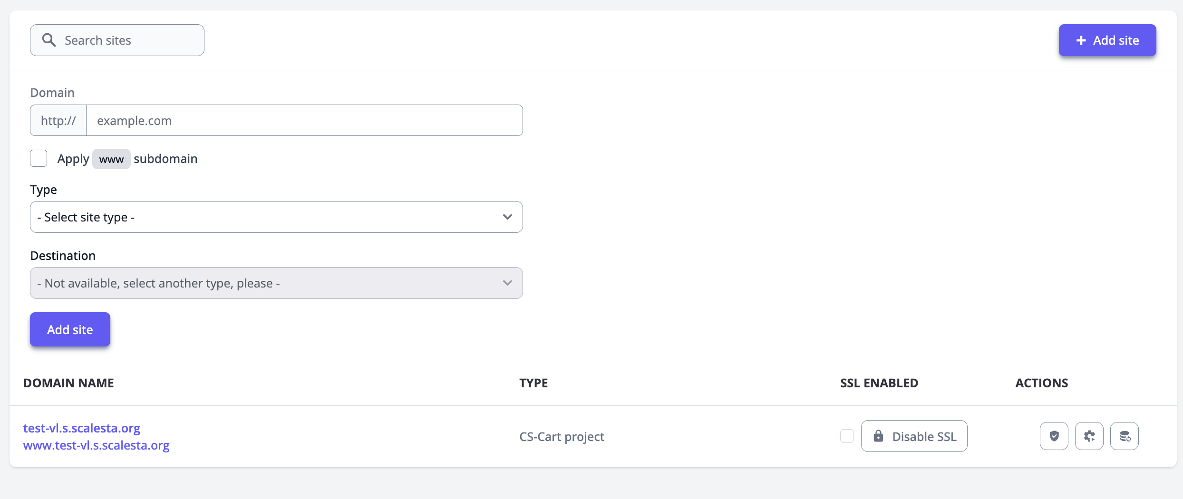Click the plus Add site button
The width and height of the screenshot is (1183, 499).
click(1107, 40)
